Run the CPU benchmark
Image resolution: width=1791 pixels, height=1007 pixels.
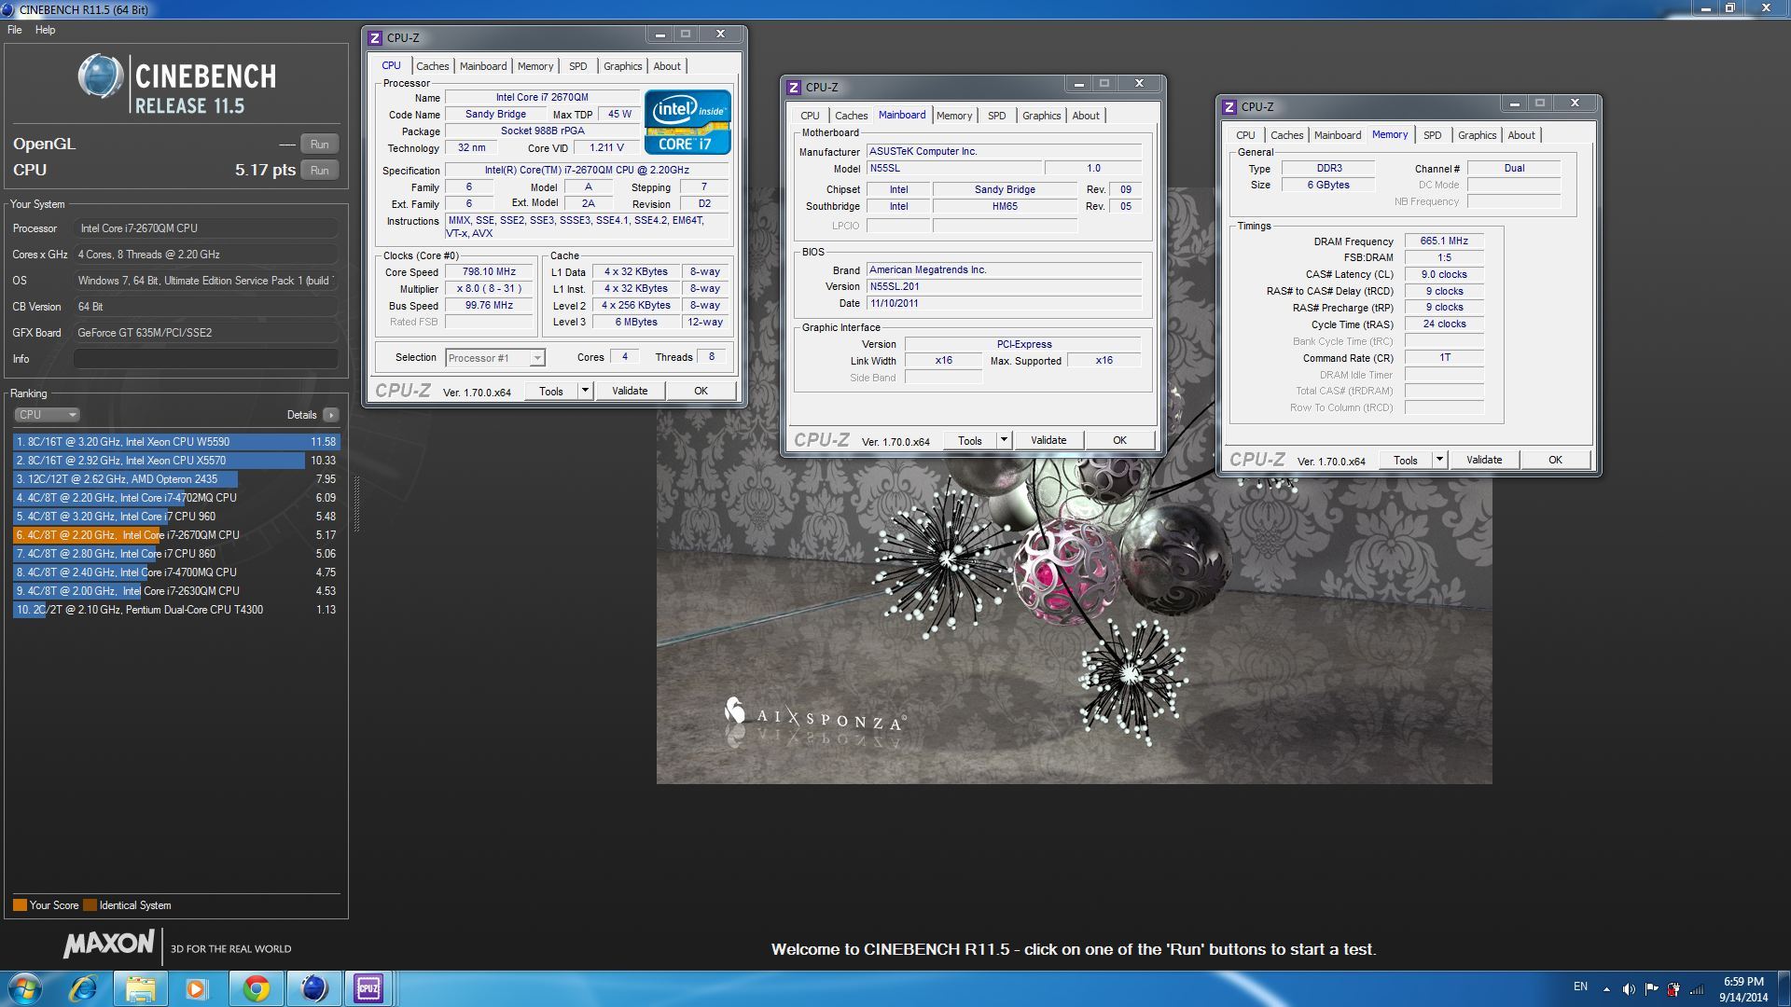click(320, 171)
